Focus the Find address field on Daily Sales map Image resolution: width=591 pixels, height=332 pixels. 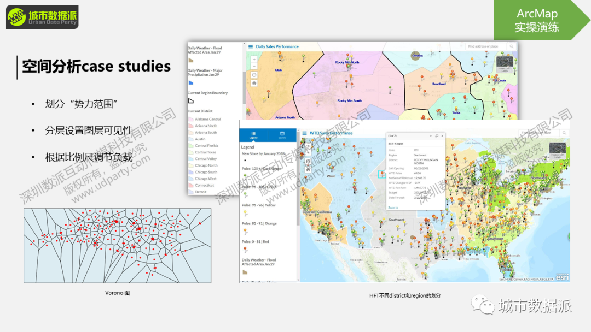[486, 46]
